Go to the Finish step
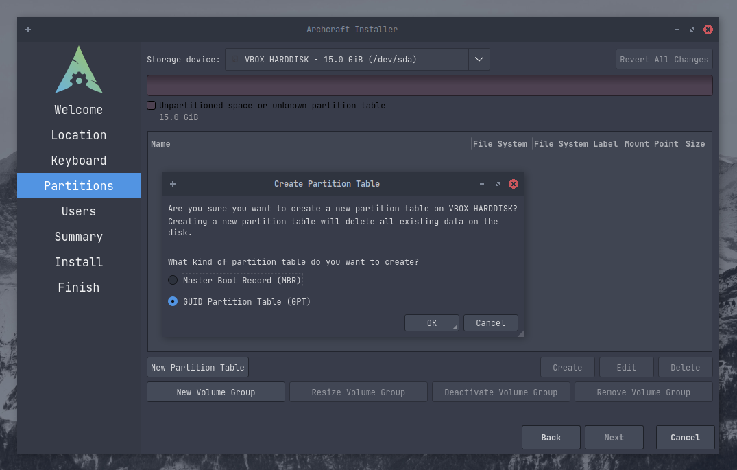 pyautogui.click(x=78, y=287)
